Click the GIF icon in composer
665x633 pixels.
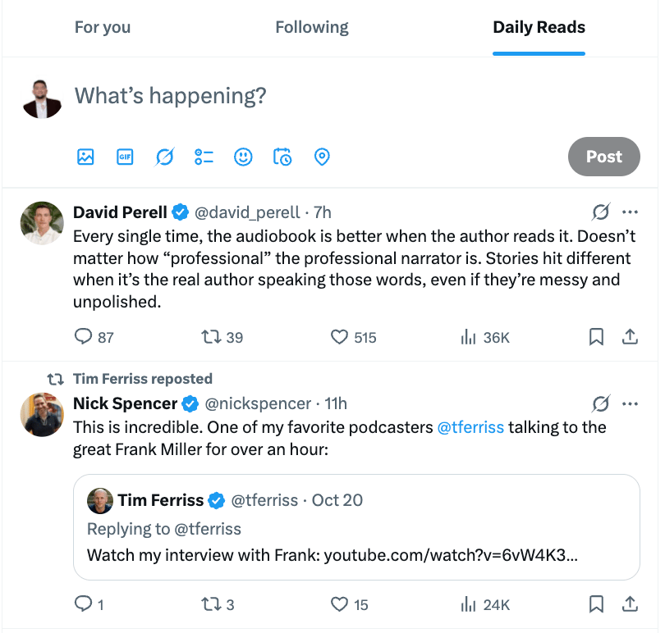click(x=125, y=157)
